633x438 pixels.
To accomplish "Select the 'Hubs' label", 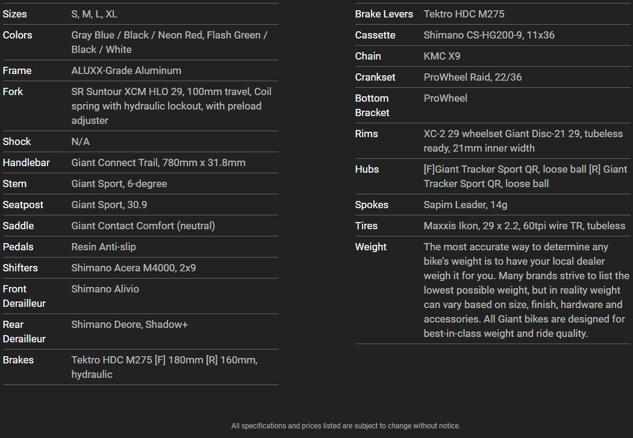I will point(367,169).
